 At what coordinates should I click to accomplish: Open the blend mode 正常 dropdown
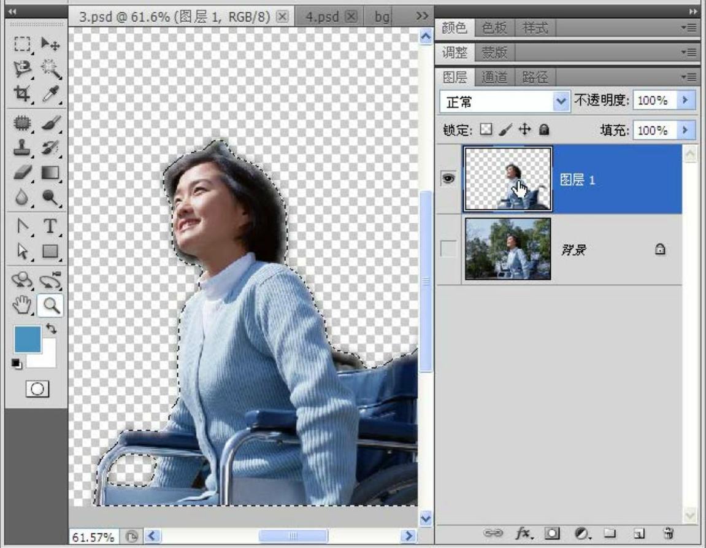561,101
